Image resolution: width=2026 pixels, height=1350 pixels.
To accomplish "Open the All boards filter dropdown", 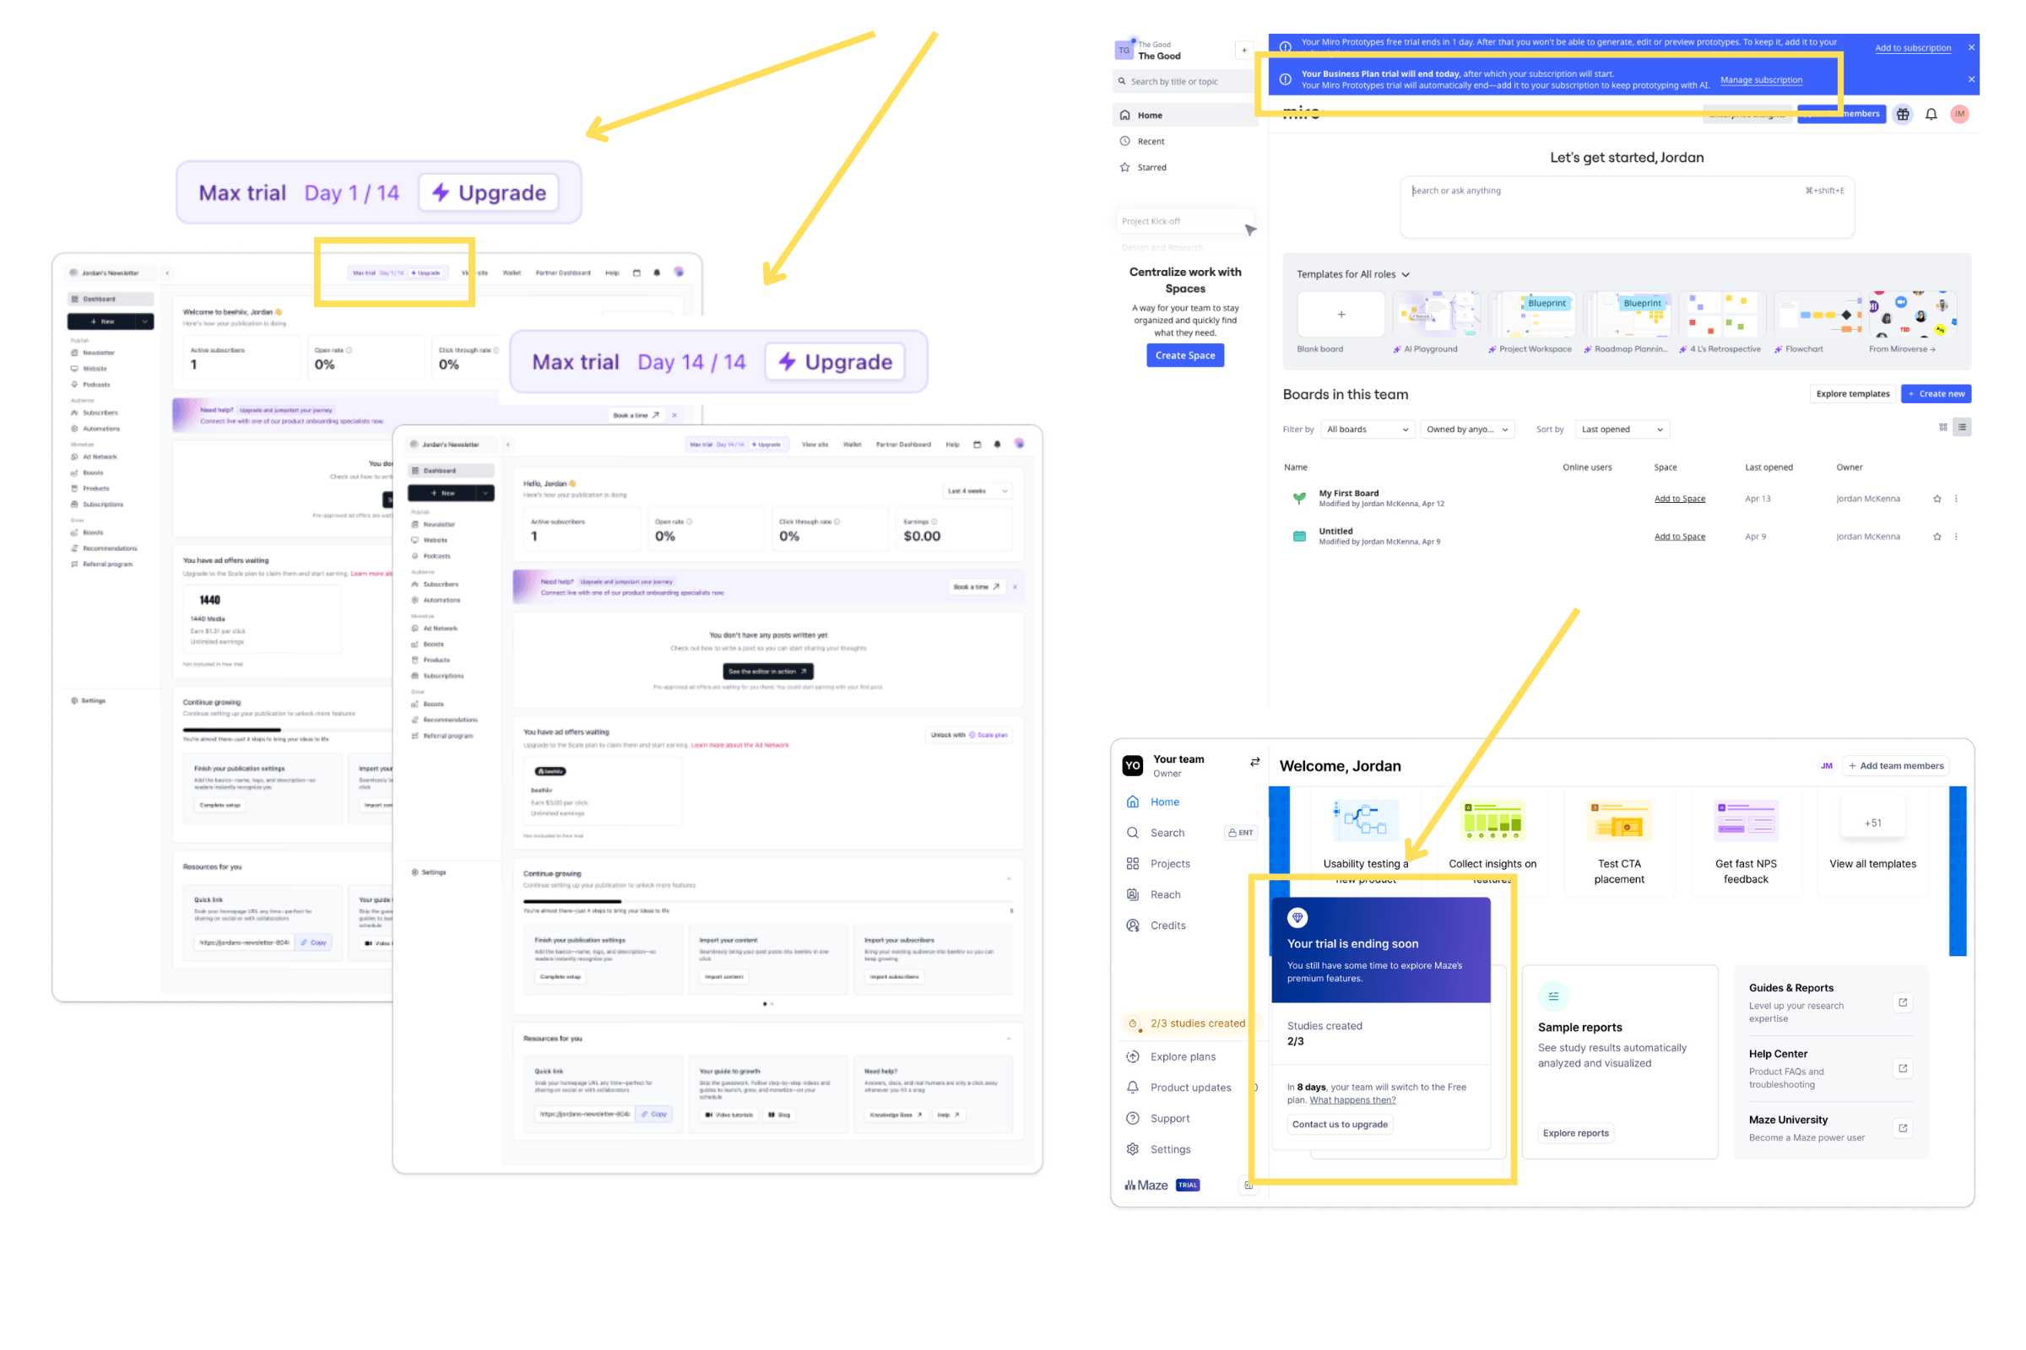I will 1368,429.
